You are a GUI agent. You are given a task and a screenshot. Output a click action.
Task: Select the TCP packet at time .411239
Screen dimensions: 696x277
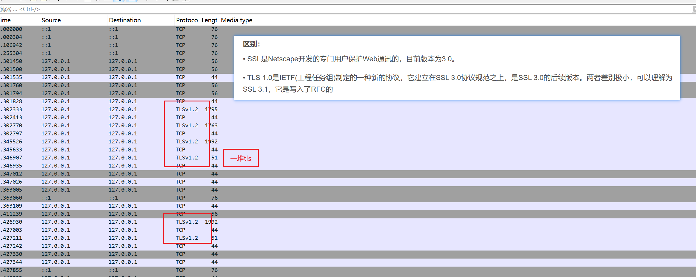tap(119, 214)
